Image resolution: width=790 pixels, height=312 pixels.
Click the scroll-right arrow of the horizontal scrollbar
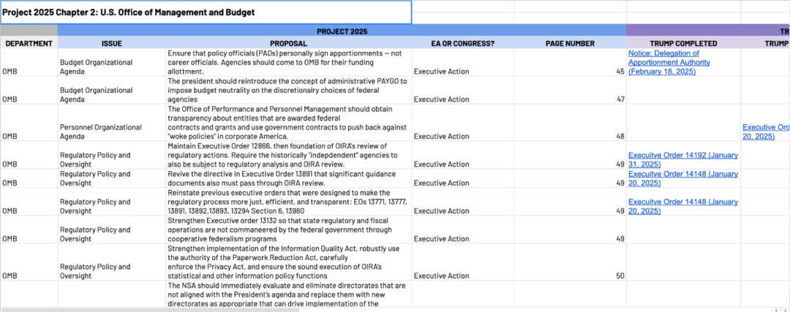[784, 309]
